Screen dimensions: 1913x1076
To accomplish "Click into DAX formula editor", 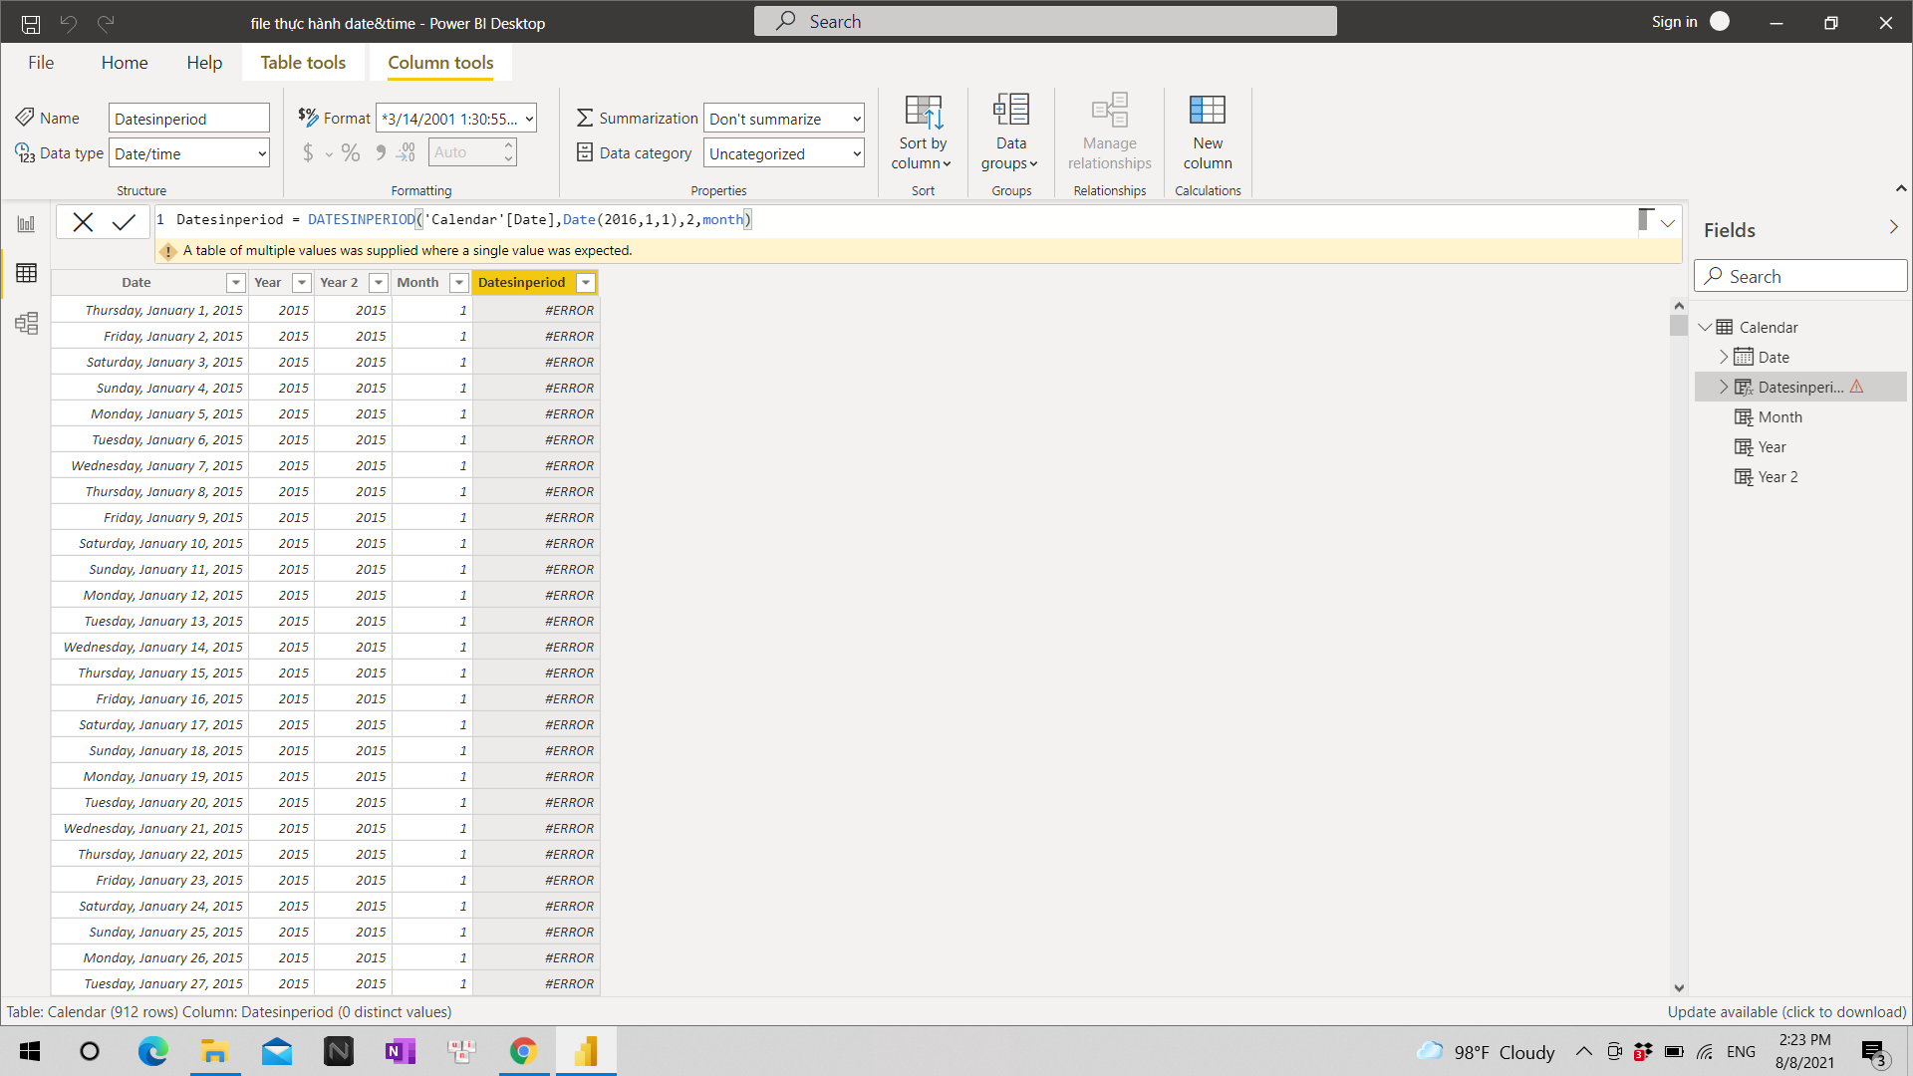I will coord(897,220).
